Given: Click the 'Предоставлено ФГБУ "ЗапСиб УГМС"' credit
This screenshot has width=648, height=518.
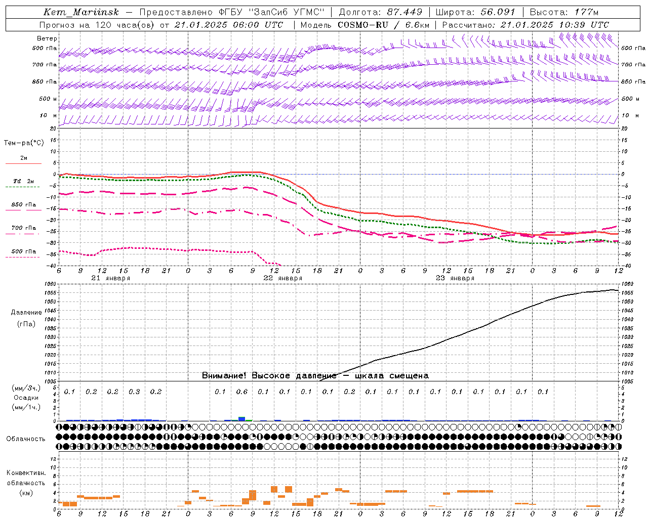Looking at the screenshot, I should pos(232,12).
